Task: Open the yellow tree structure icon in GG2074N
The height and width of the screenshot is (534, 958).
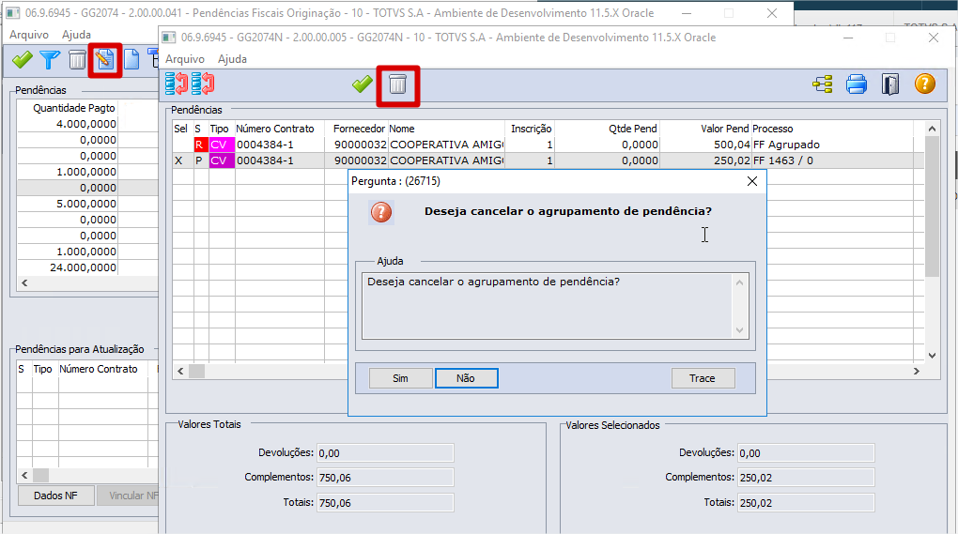Action: point(823,84)
